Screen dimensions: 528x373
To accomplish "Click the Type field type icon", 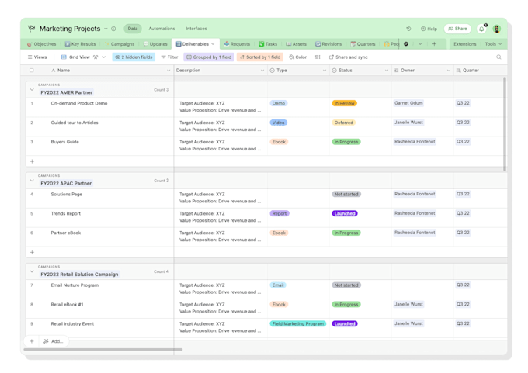I will coord(272,71).
